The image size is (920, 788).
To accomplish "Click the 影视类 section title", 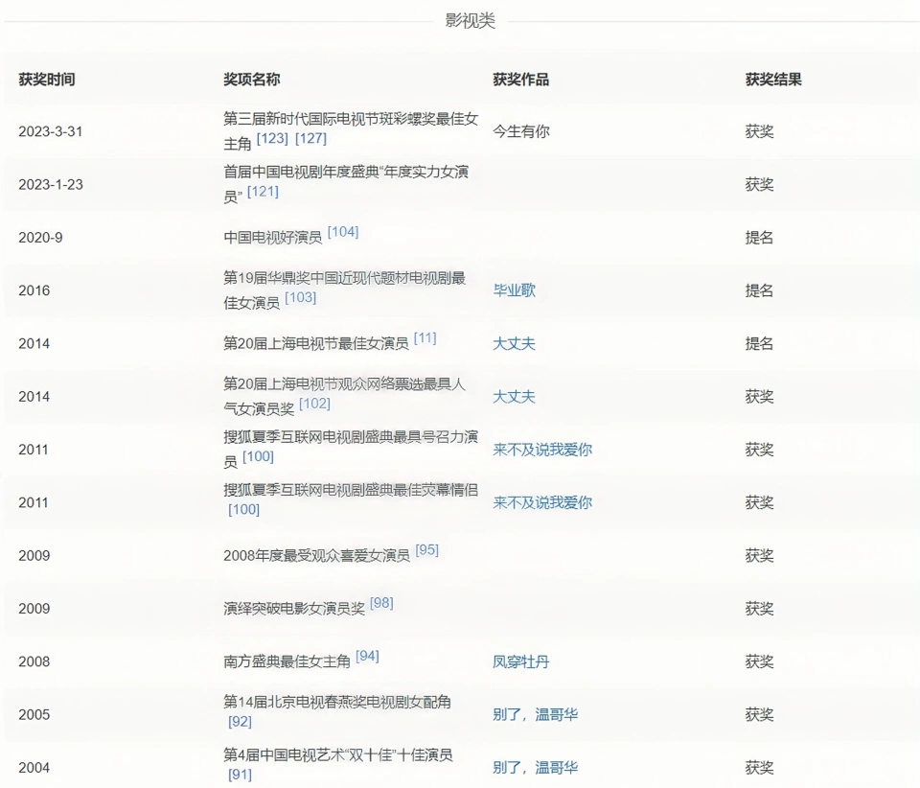I will [470, 20].
